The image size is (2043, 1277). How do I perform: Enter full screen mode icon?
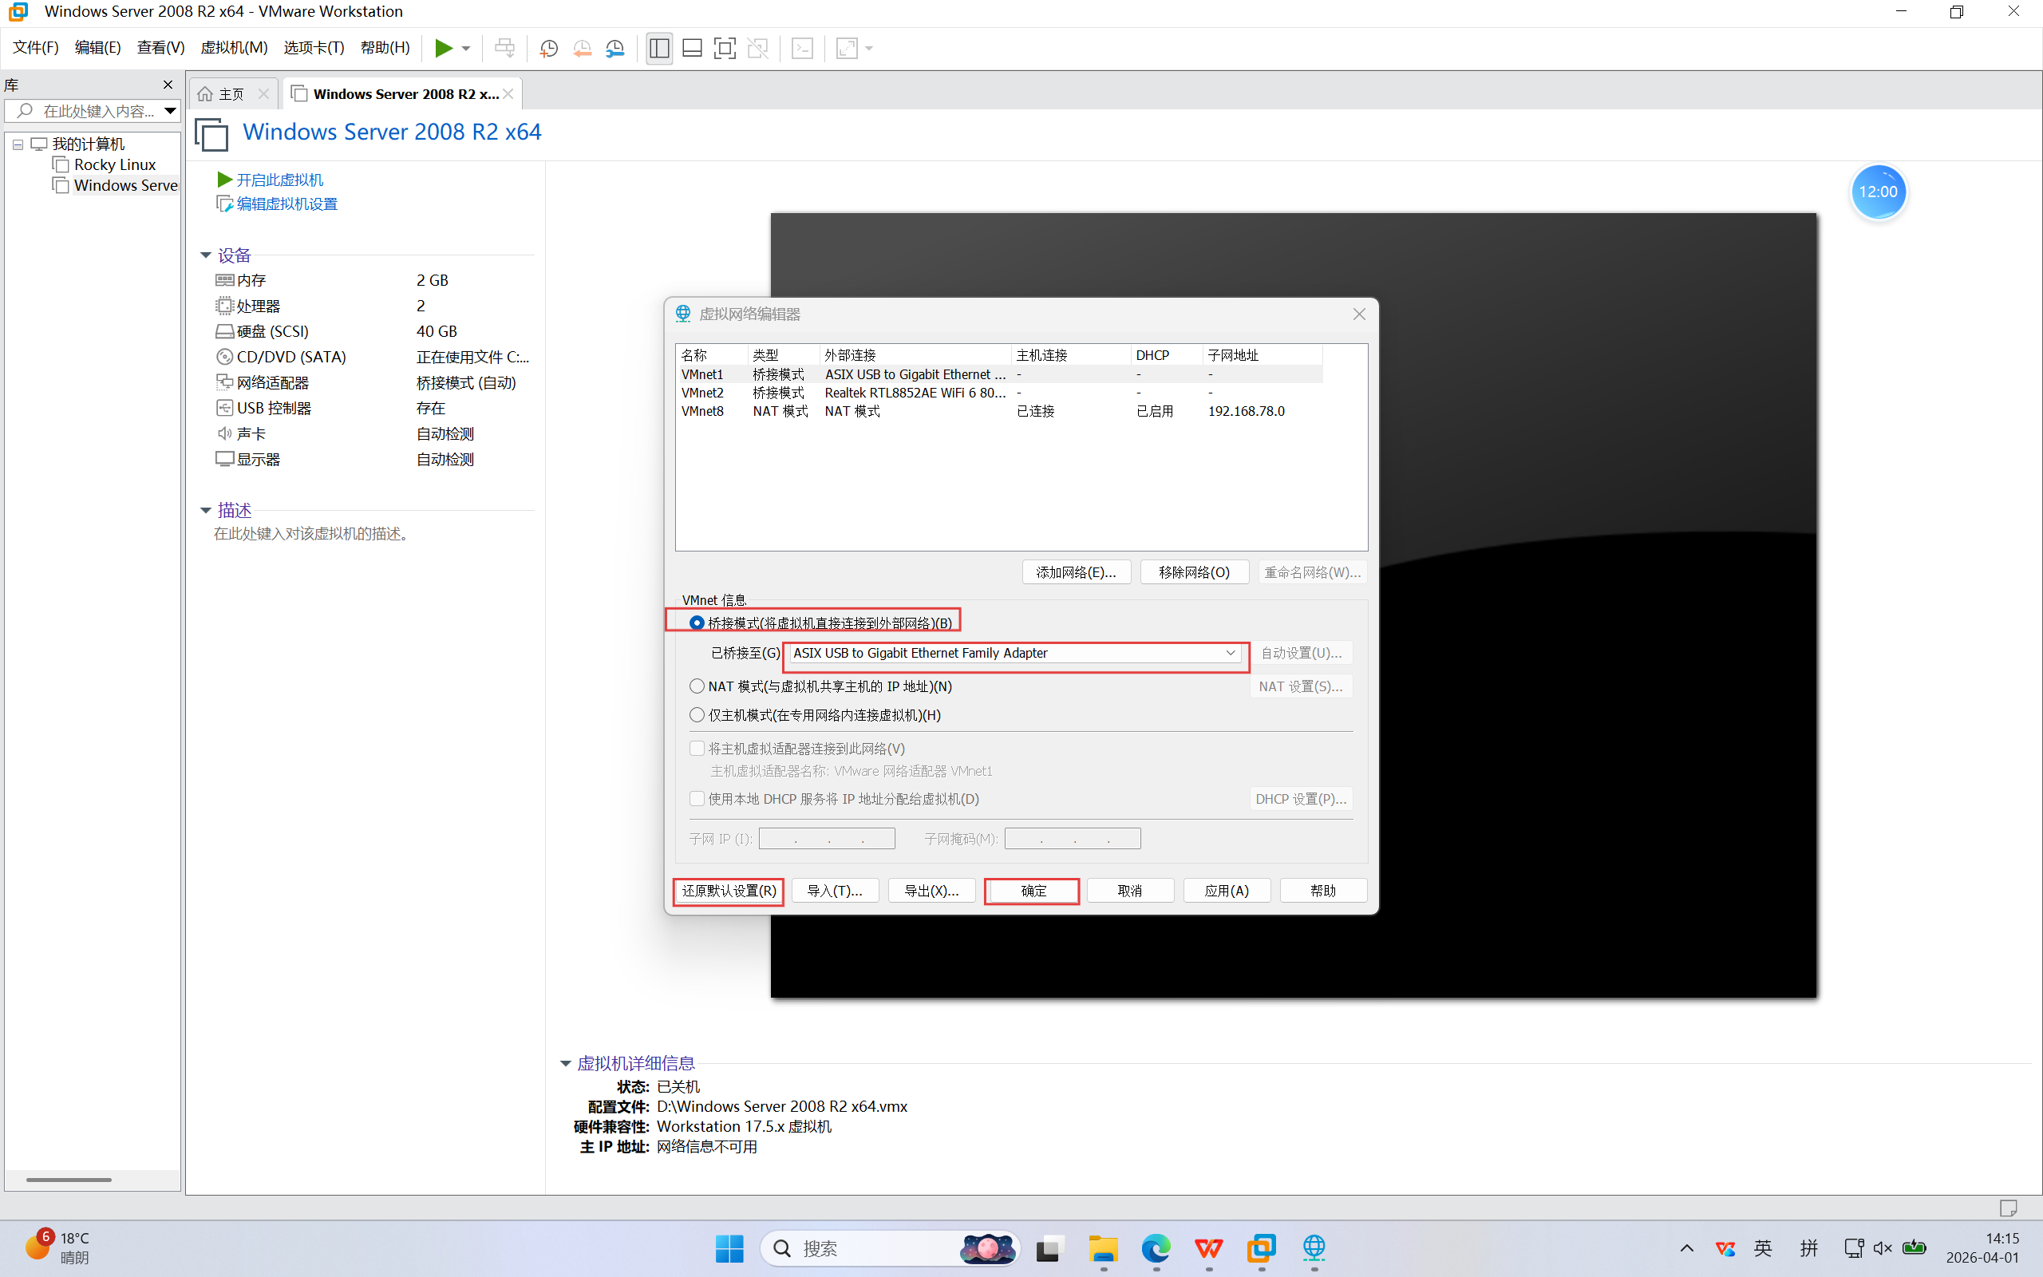[725, 48]
